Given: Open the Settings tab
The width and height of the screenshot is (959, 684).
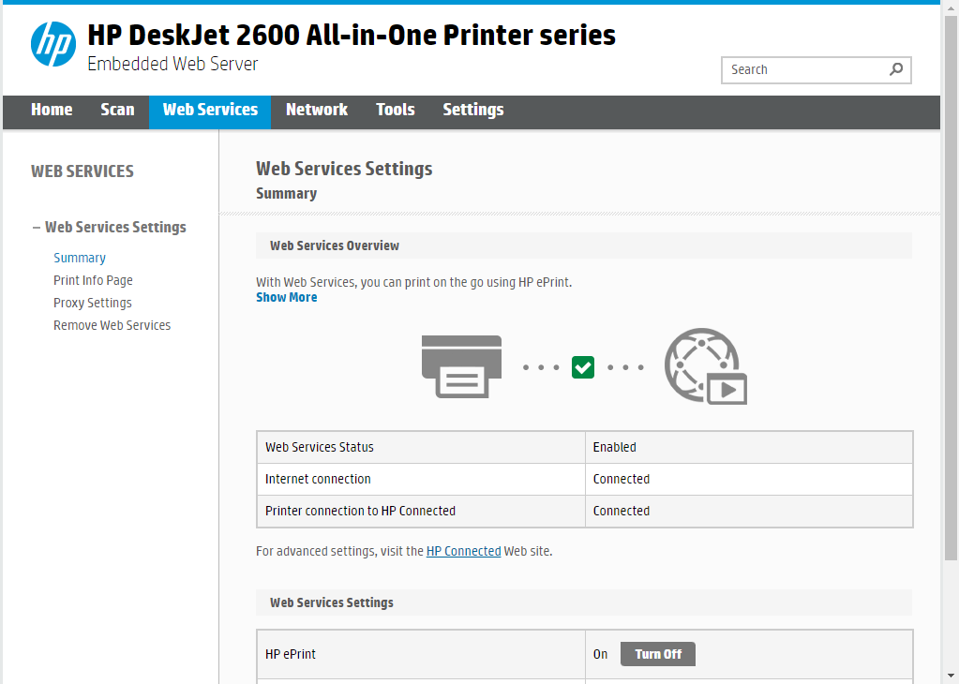Looking at the screenshot, I should (473, 110).
